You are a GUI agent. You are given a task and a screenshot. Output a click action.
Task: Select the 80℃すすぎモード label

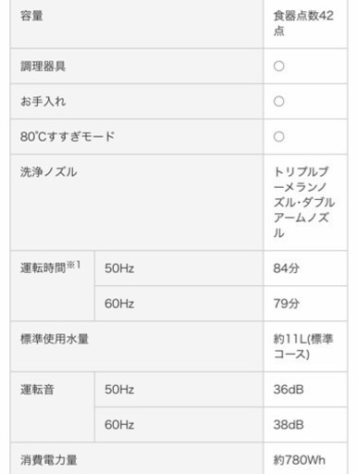coord(68,136)
